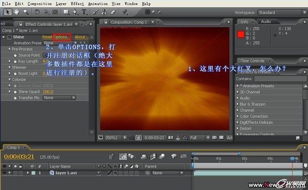Screen dimensions: 308x190
Task: Expand the Shimmer group
Action: [x=9, y=67]
